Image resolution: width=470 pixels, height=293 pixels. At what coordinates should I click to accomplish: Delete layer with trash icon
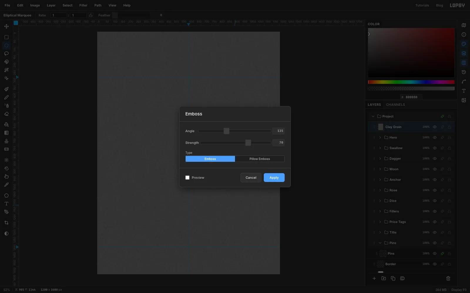[x=448, y=278]
